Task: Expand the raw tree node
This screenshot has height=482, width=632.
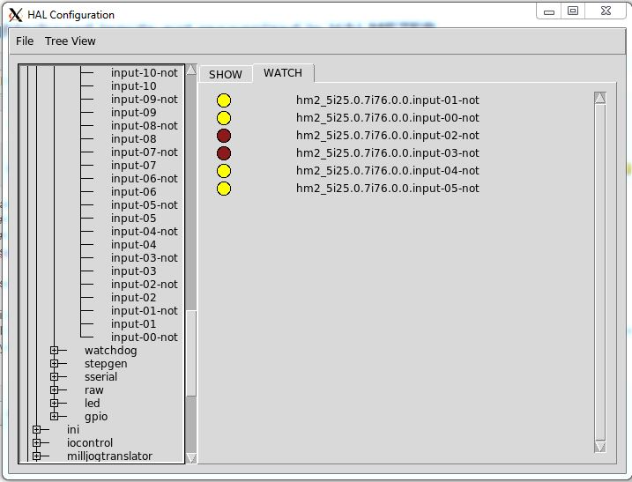Action: tap(54, 390)
